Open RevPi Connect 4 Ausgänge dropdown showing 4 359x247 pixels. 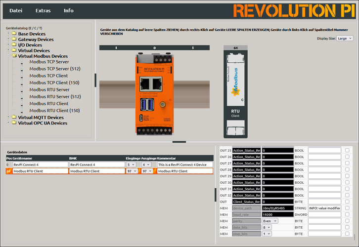click(x=146, y=165)
